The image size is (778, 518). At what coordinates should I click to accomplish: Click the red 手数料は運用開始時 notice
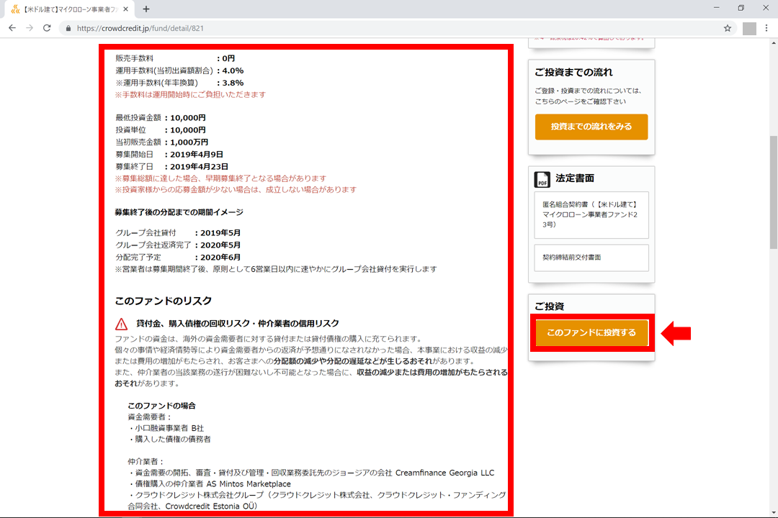190,95
